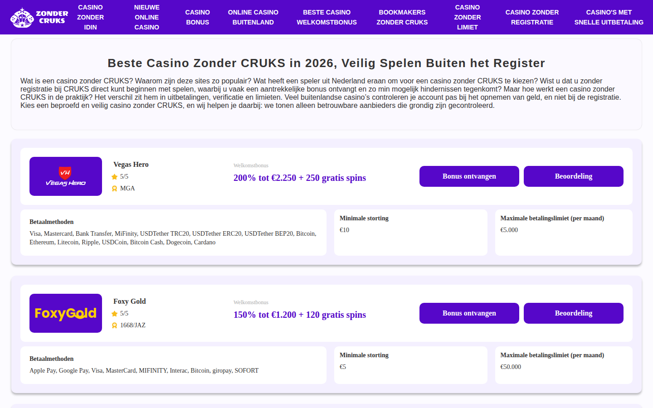Open Nieuwe Online Casino menu item

pos(147,17)
